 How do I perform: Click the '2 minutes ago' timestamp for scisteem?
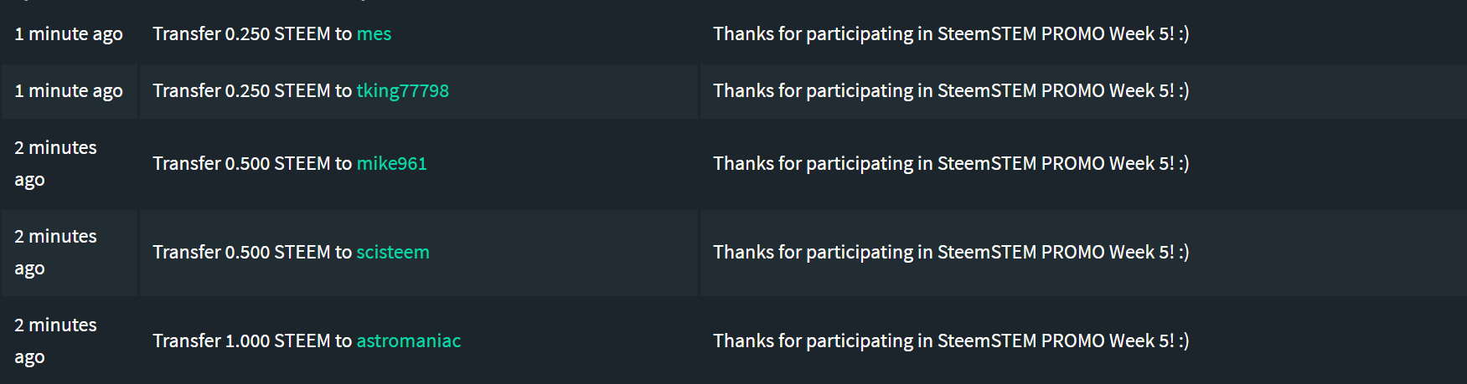pyautogui.click(x=55, y=253)
